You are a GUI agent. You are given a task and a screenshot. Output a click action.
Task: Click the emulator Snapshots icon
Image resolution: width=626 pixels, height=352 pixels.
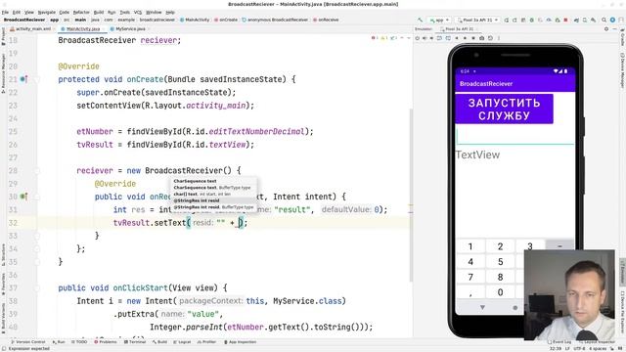[490, 38]
